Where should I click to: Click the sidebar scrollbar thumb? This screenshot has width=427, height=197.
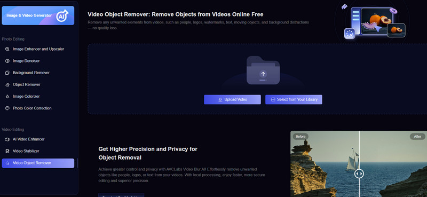click(x=77, y=163)
